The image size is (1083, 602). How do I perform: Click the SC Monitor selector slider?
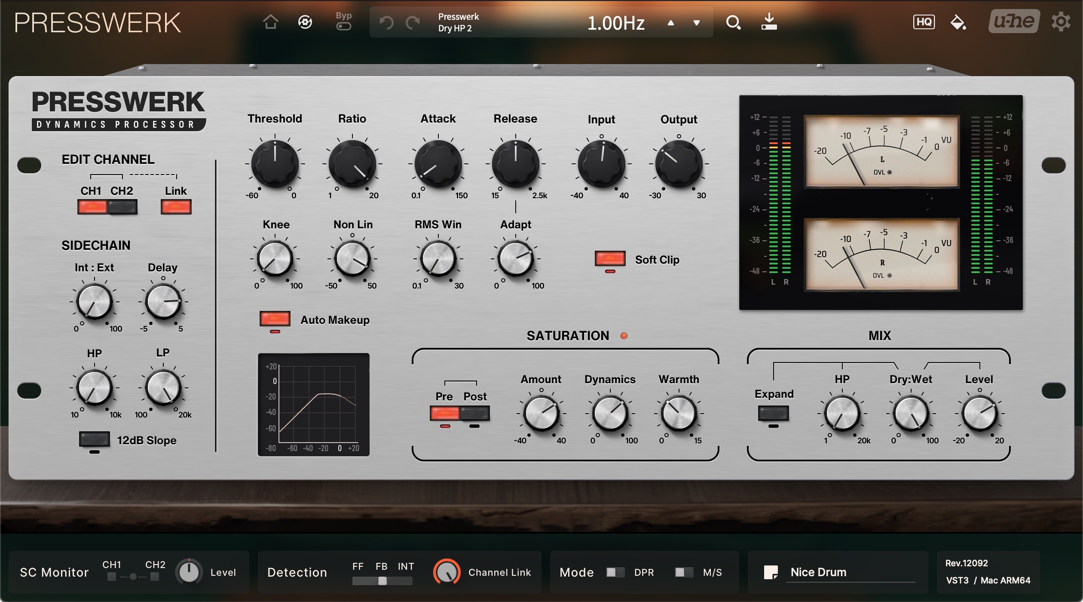click(133, 577)
